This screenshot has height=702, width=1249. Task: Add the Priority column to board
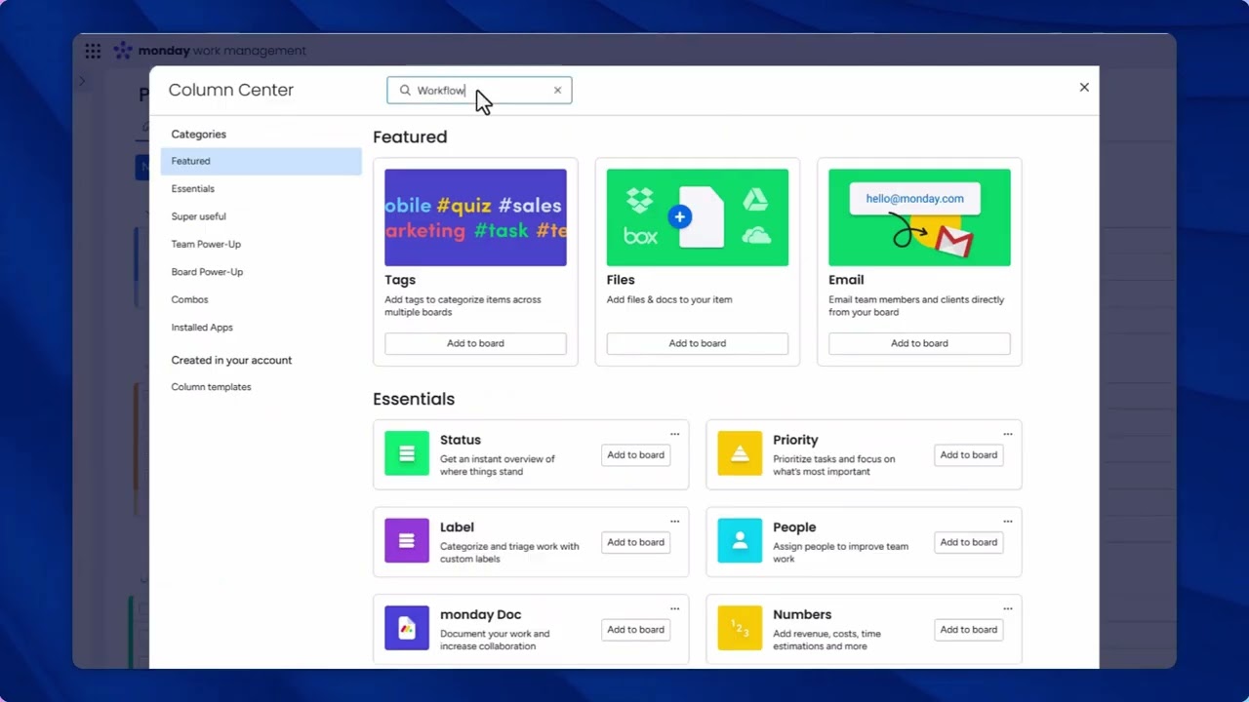(969, 455)
